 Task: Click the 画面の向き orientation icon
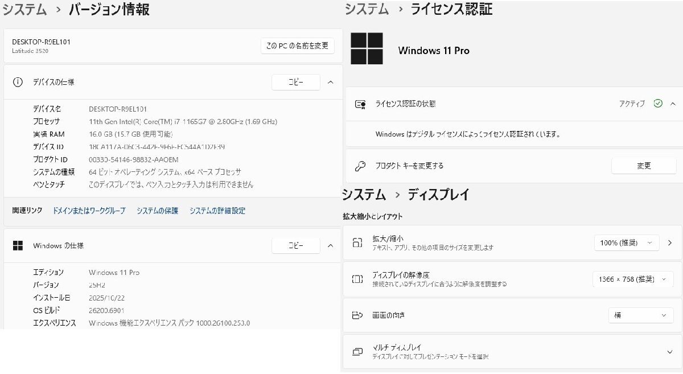[x=359, y=315]
